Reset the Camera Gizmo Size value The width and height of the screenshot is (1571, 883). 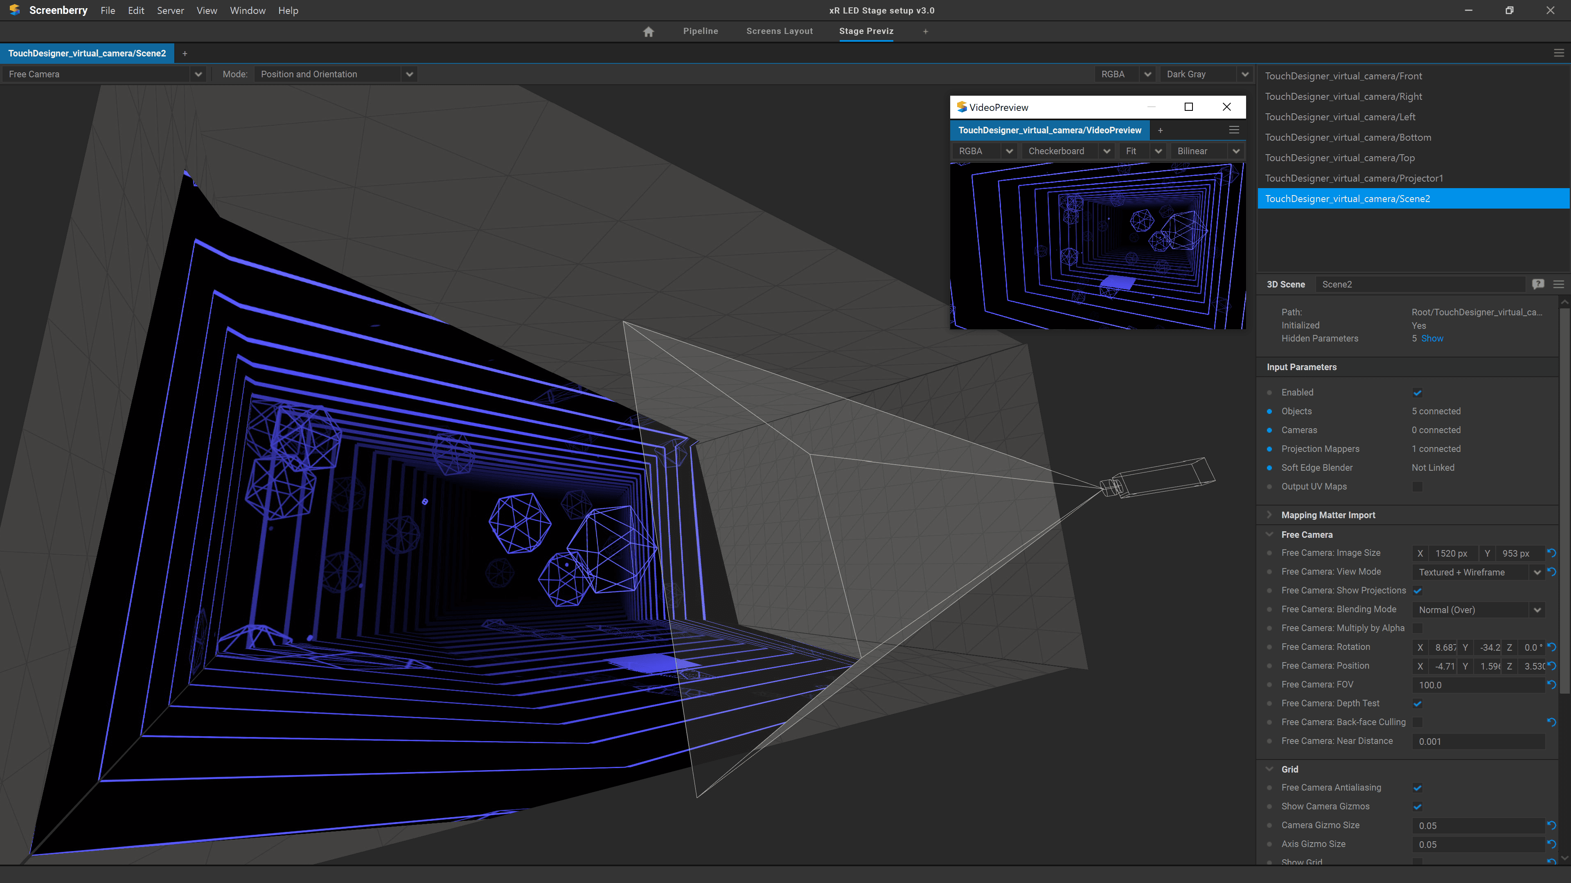point(1551,825)
